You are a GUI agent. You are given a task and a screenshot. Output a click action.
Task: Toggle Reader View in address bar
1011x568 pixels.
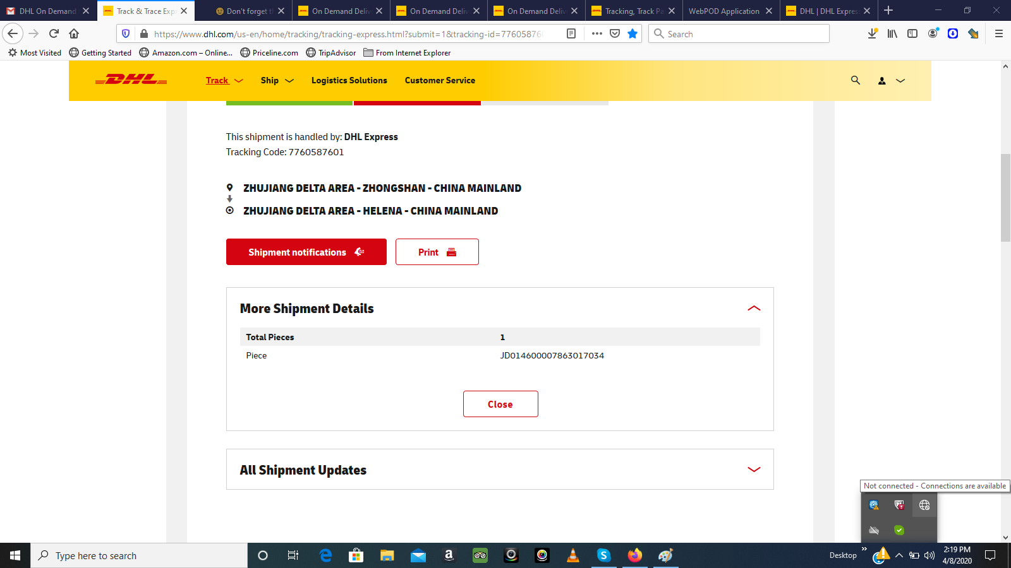[x=571, y=34]
